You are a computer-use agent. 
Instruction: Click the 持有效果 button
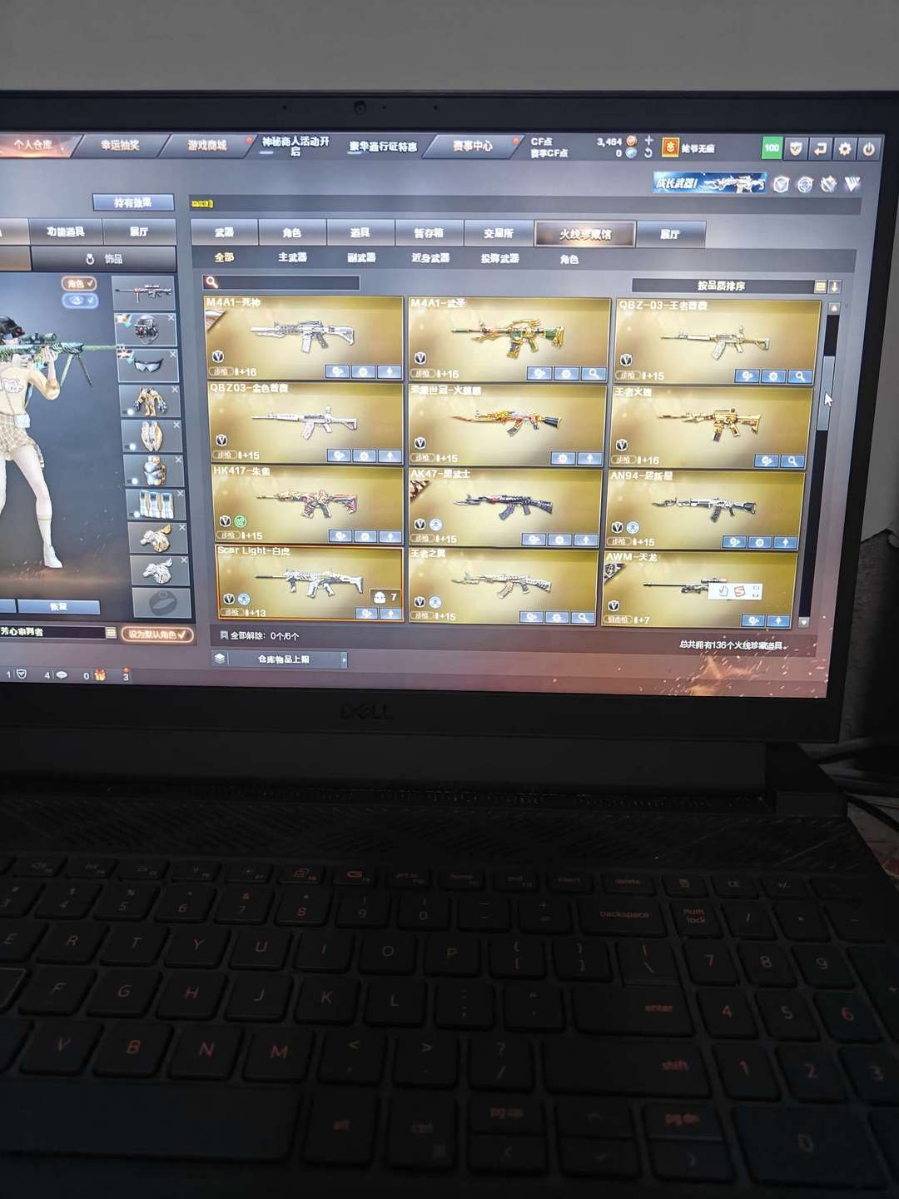(x=133, y=202)
